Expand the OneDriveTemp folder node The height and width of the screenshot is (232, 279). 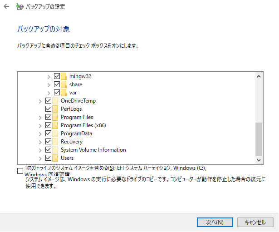click(x=40, y=102)
